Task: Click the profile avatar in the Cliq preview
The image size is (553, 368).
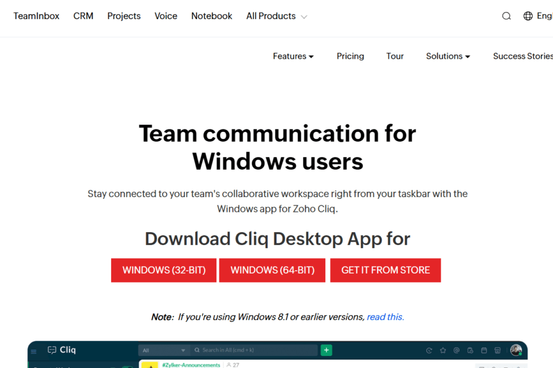Action: coord(516,350)
